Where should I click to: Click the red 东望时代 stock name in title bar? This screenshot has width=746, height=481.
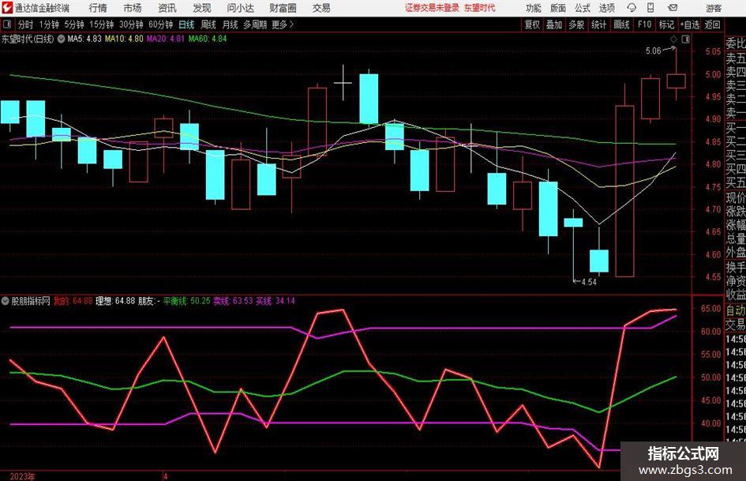tap(480, 8)
